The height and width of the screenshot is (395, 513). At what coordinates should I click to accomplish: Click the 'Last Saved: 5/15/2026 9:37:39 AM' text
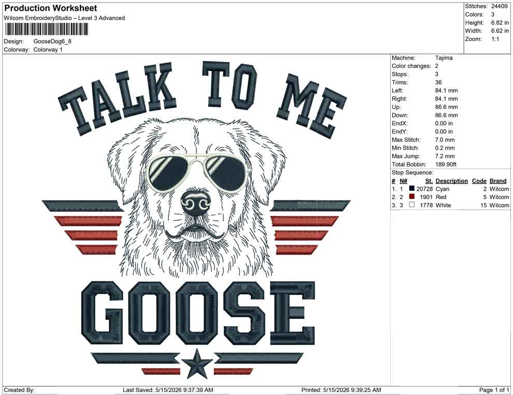coord(168,390)
